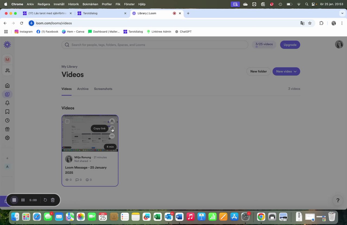The image size is (347, 225).
Task: Click the comments counter on the video card
Action: [x=78, y=180]
